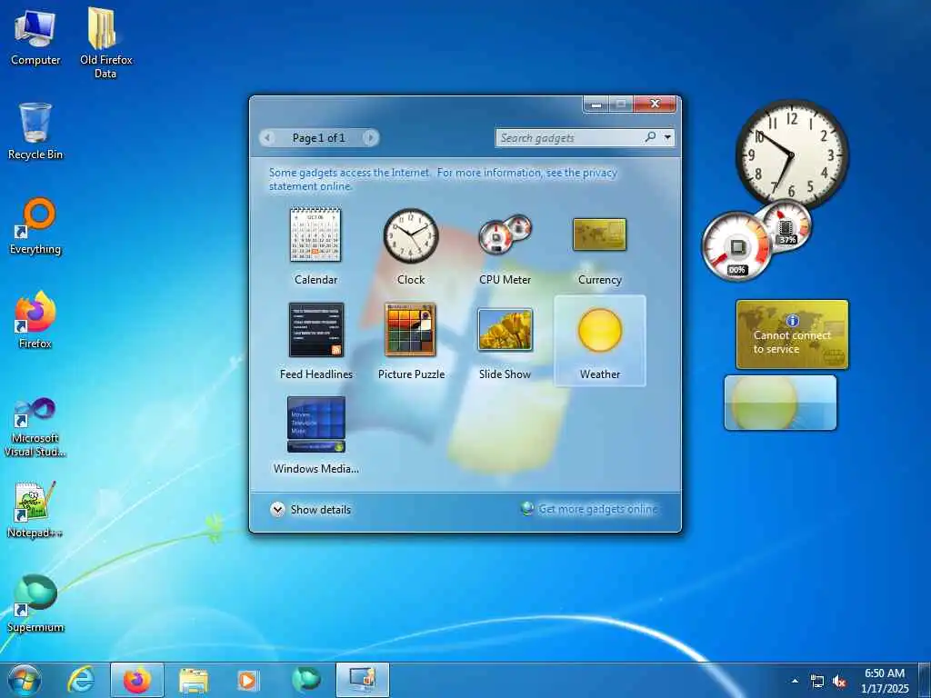Minimize the gadget gallery window
Screen dimensions: 931x698
tap(596, 105)
